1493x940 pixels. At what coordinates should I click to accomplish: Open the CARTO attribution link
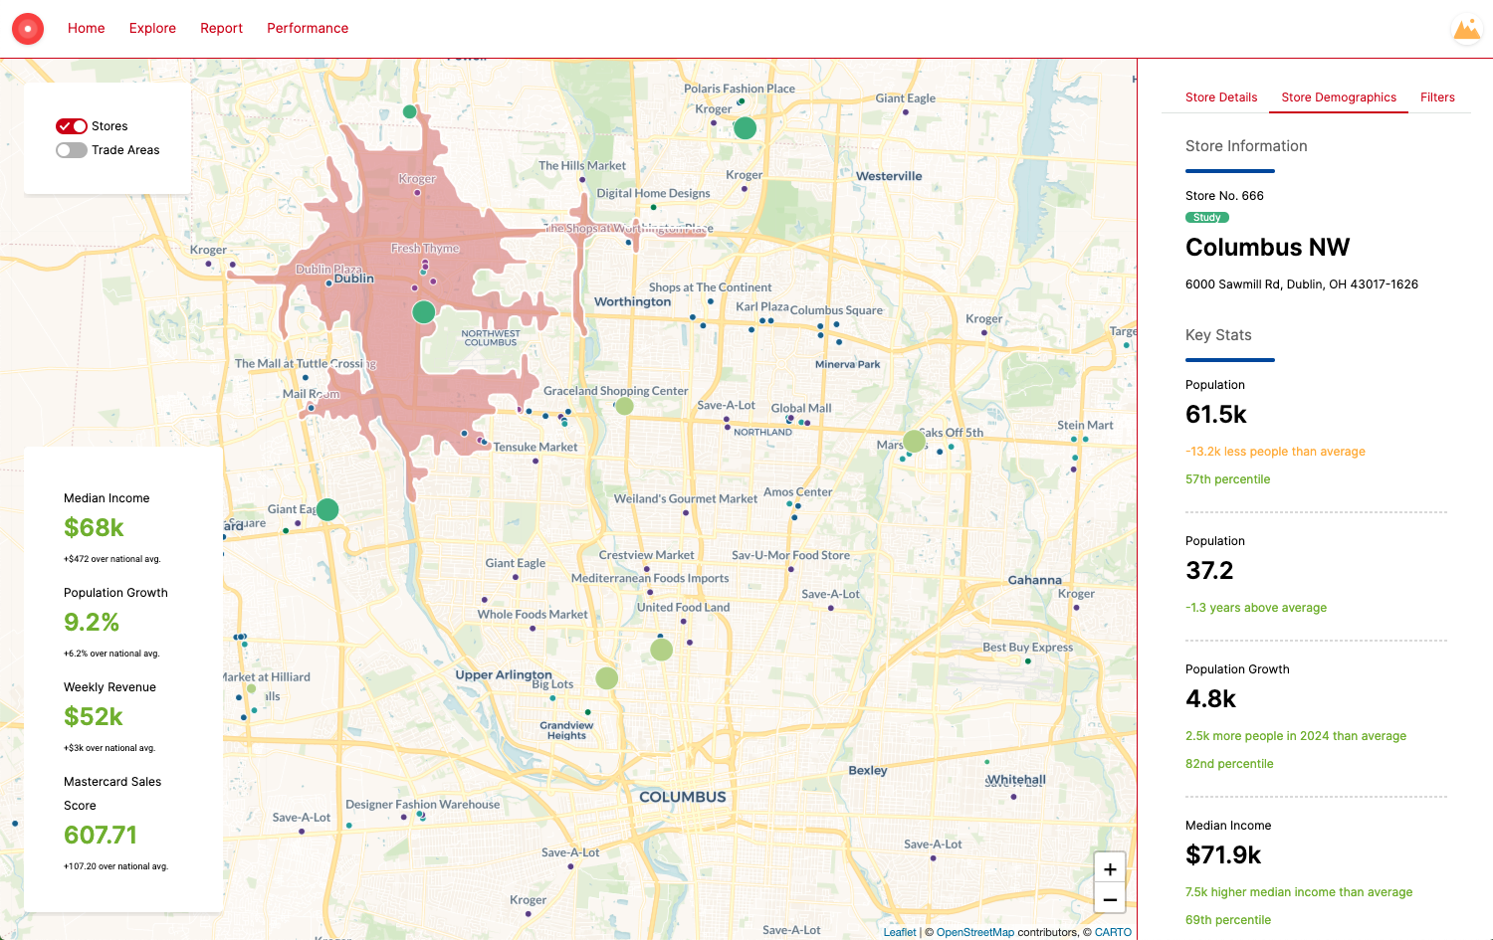(1113, 932)
